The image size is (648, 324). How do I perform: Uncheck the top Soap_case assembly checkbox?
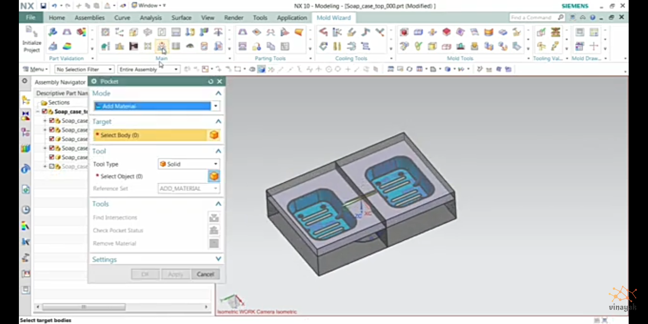[44, 112]
